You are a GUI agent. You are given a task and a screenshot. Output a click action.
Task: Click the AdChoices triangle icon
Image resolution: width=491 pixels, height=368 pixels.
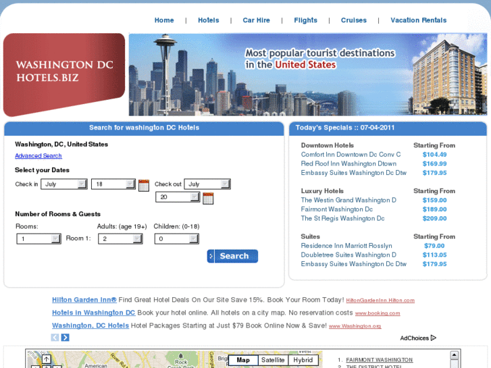click(x=434, y=338)
